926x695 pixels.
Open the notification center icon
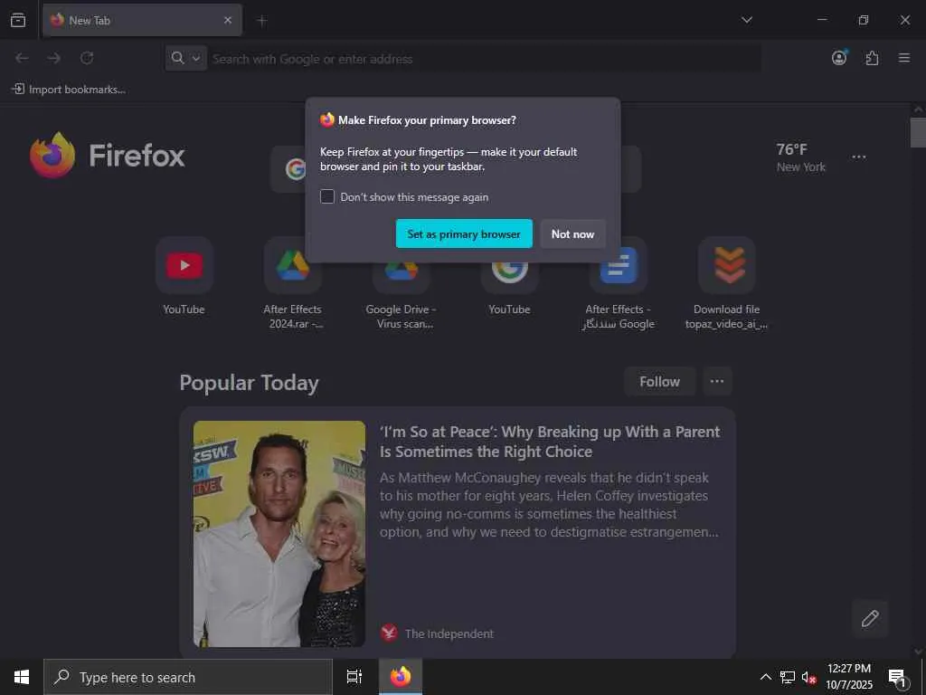[x=898, y=678]
